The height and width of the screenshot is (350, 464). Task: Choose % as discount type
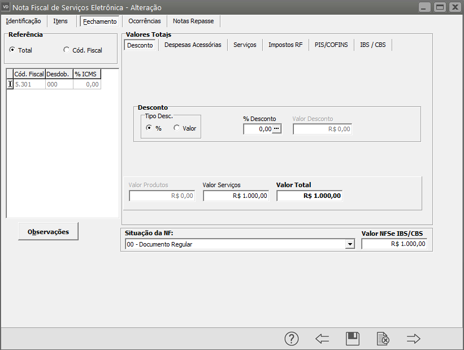pos(149,128)
